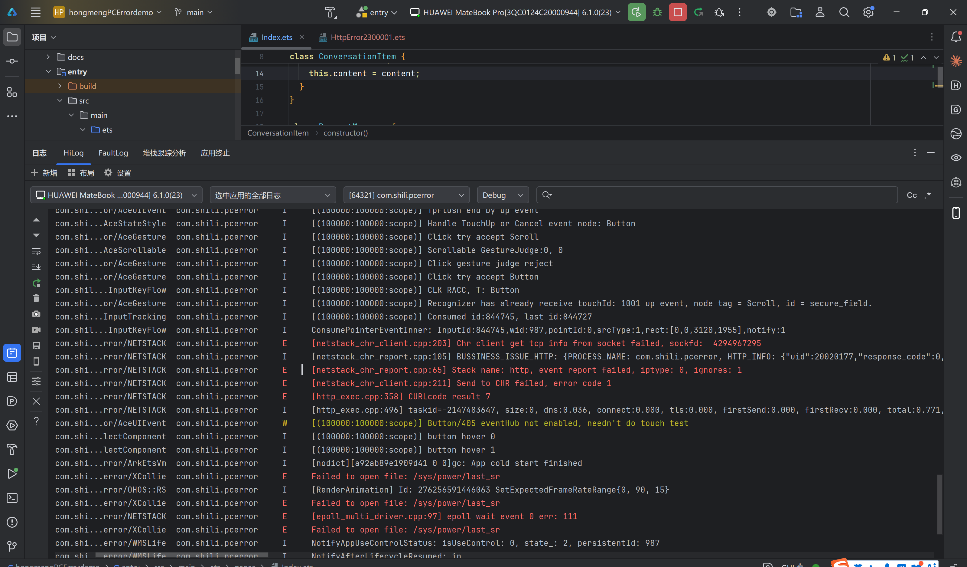967x567 pixels.
Task: Select the 堆栈跟踪分析 tab
Action: pyautogui.click(x=164, y=153)
